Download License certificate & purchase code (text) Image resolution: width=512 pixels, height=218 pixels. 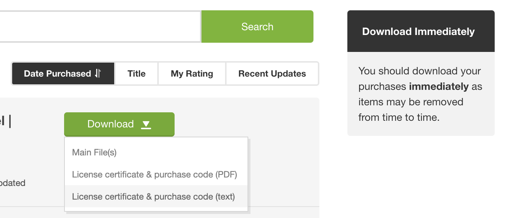point(153,197)
